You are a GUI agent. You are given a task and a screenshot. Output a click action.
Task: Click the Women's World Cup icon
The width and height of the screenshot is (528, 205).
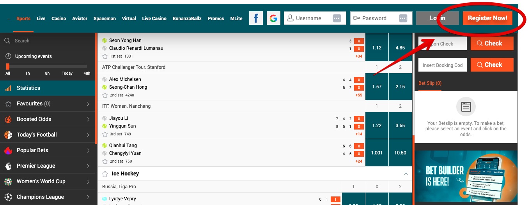click(x=8, y=182)
